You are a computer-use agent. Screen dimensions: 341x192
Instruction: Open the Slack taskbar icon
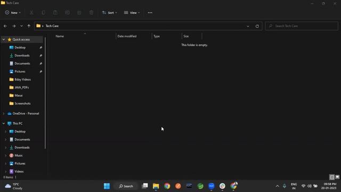(222, 186)
